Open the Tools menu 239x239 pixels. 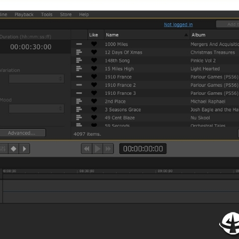(46, 15)
